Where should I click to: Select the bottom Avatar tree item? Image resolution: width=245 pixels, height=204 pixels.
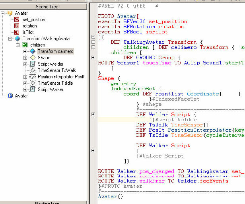point(21,96)
